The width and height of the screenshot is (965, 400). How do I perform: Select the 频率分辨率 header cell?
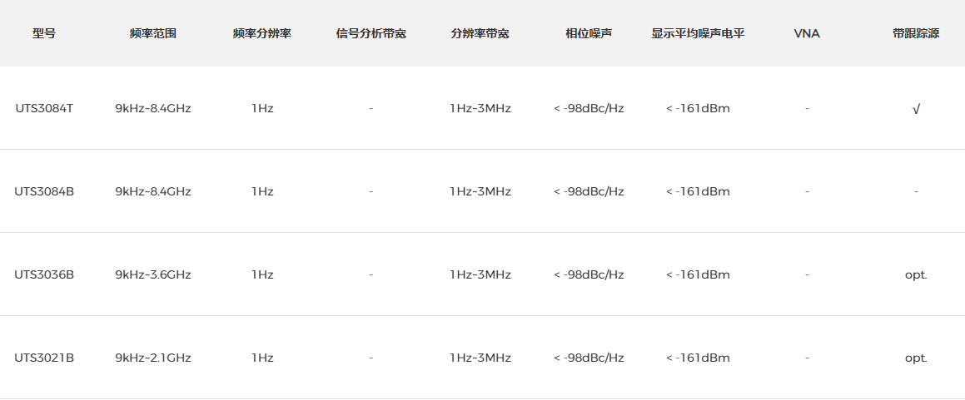(x=262, y=34)
